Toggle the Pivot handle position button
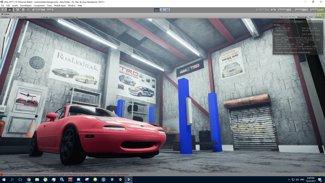This screenshot has height=183, width=325. pos(37,10)
